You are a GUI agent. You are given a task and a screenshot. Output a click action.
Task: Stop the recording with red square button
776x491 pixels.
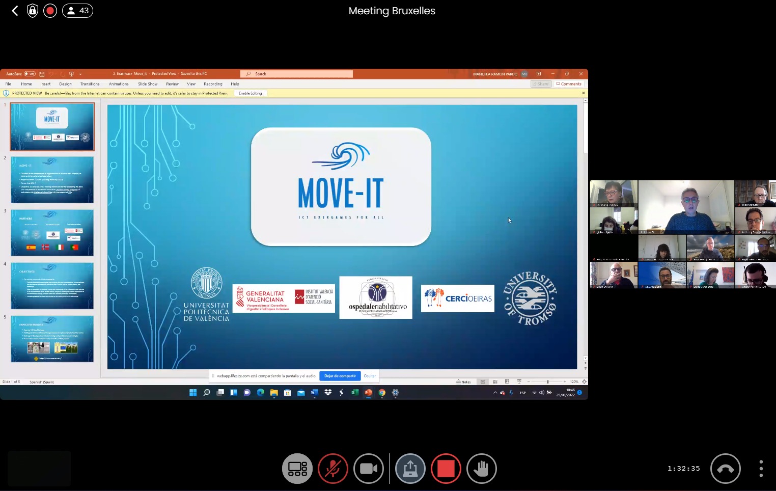click(x=446, y=469)
